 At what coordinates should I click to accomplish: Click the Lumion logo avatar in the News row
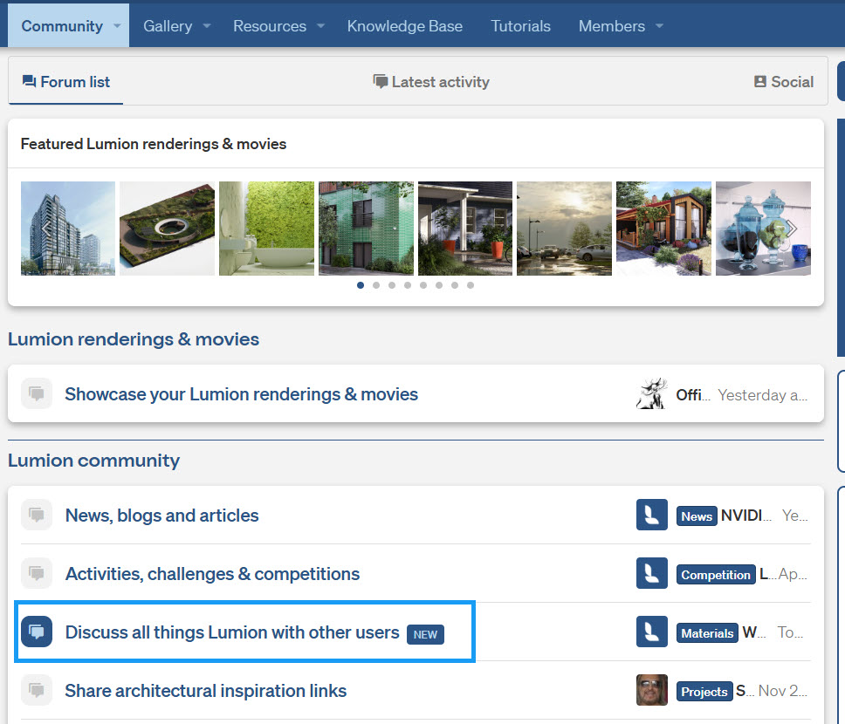[652, 516]
